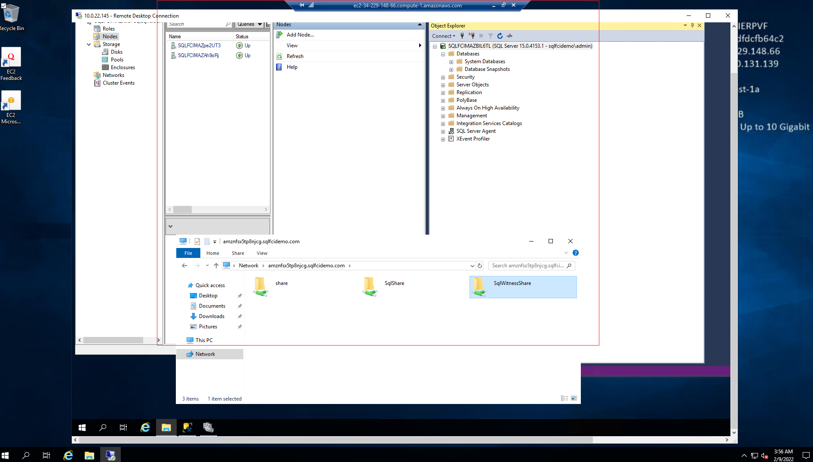The height and width of the screenshot is (462, 813).
Task: Open the Connect dropdown in Object Explorer
Action: (444, 36)
